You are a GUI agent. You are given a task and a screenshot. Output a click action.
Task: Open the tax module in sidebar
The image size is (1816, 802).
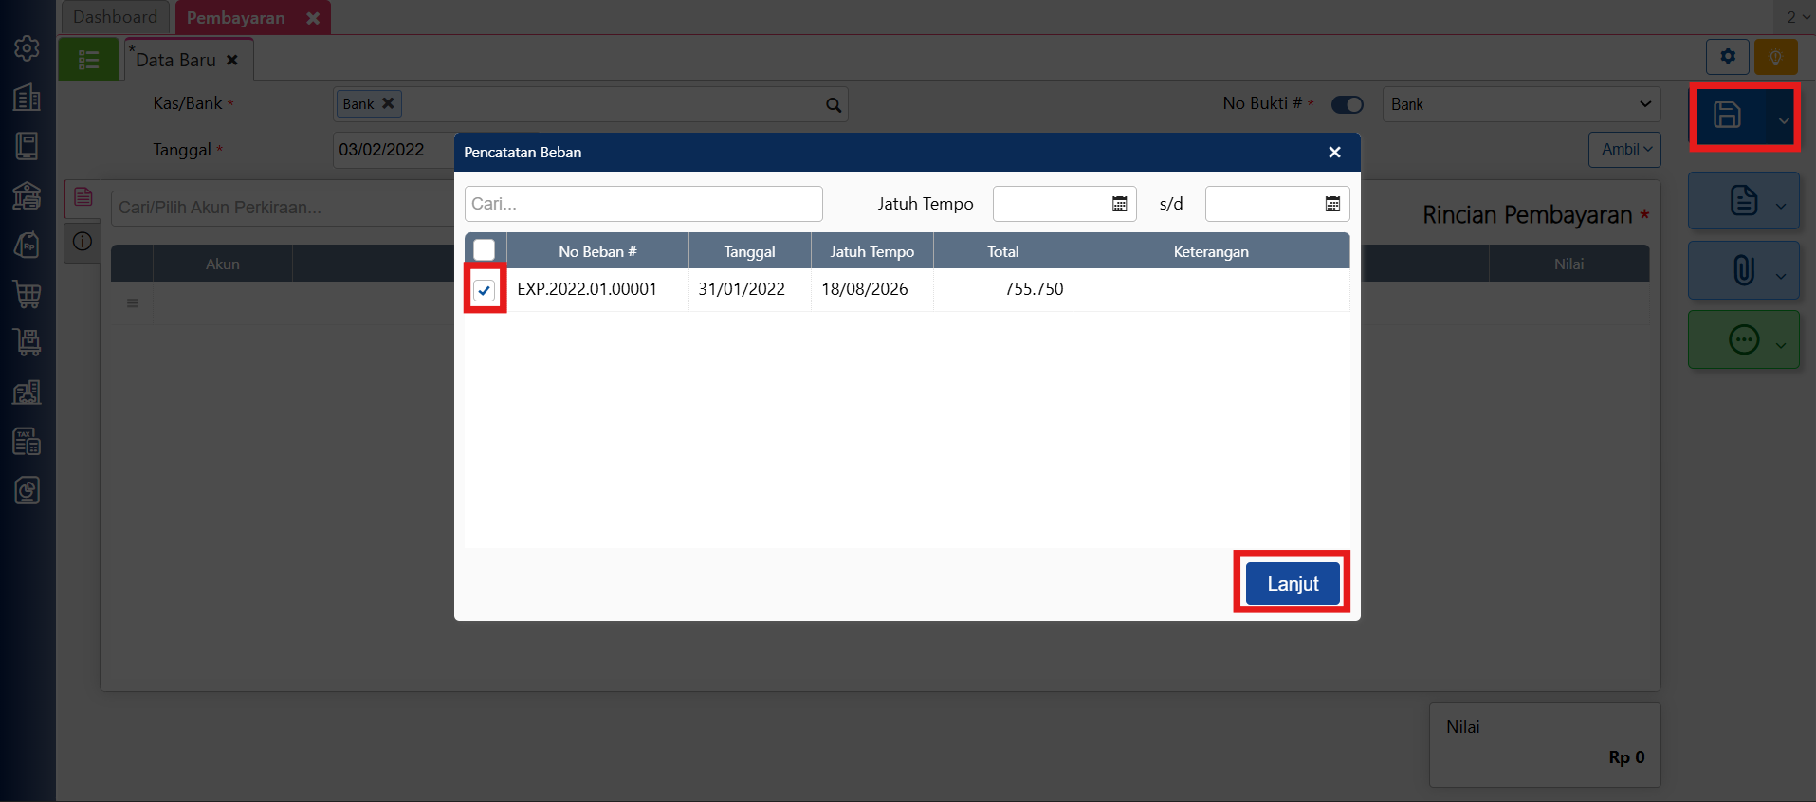(x=27, y=442)
